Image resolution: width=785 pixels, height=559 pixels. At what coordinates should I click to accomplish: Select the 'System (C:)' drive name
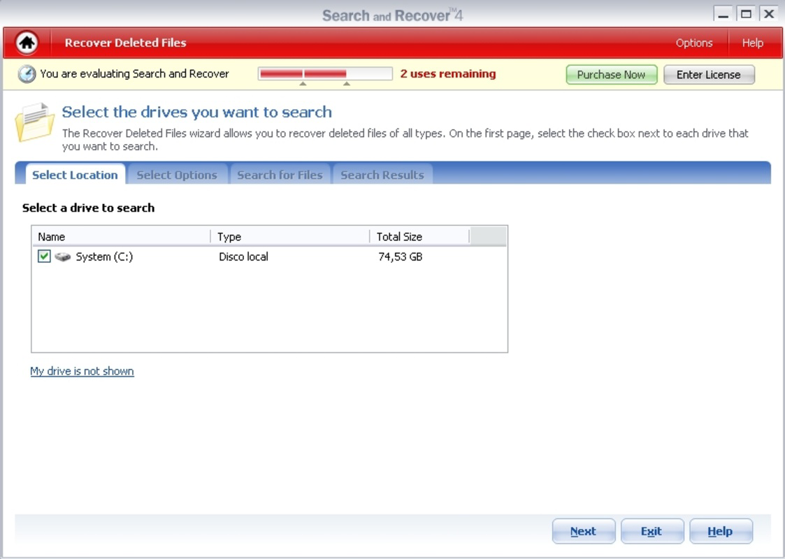(104, 256)
